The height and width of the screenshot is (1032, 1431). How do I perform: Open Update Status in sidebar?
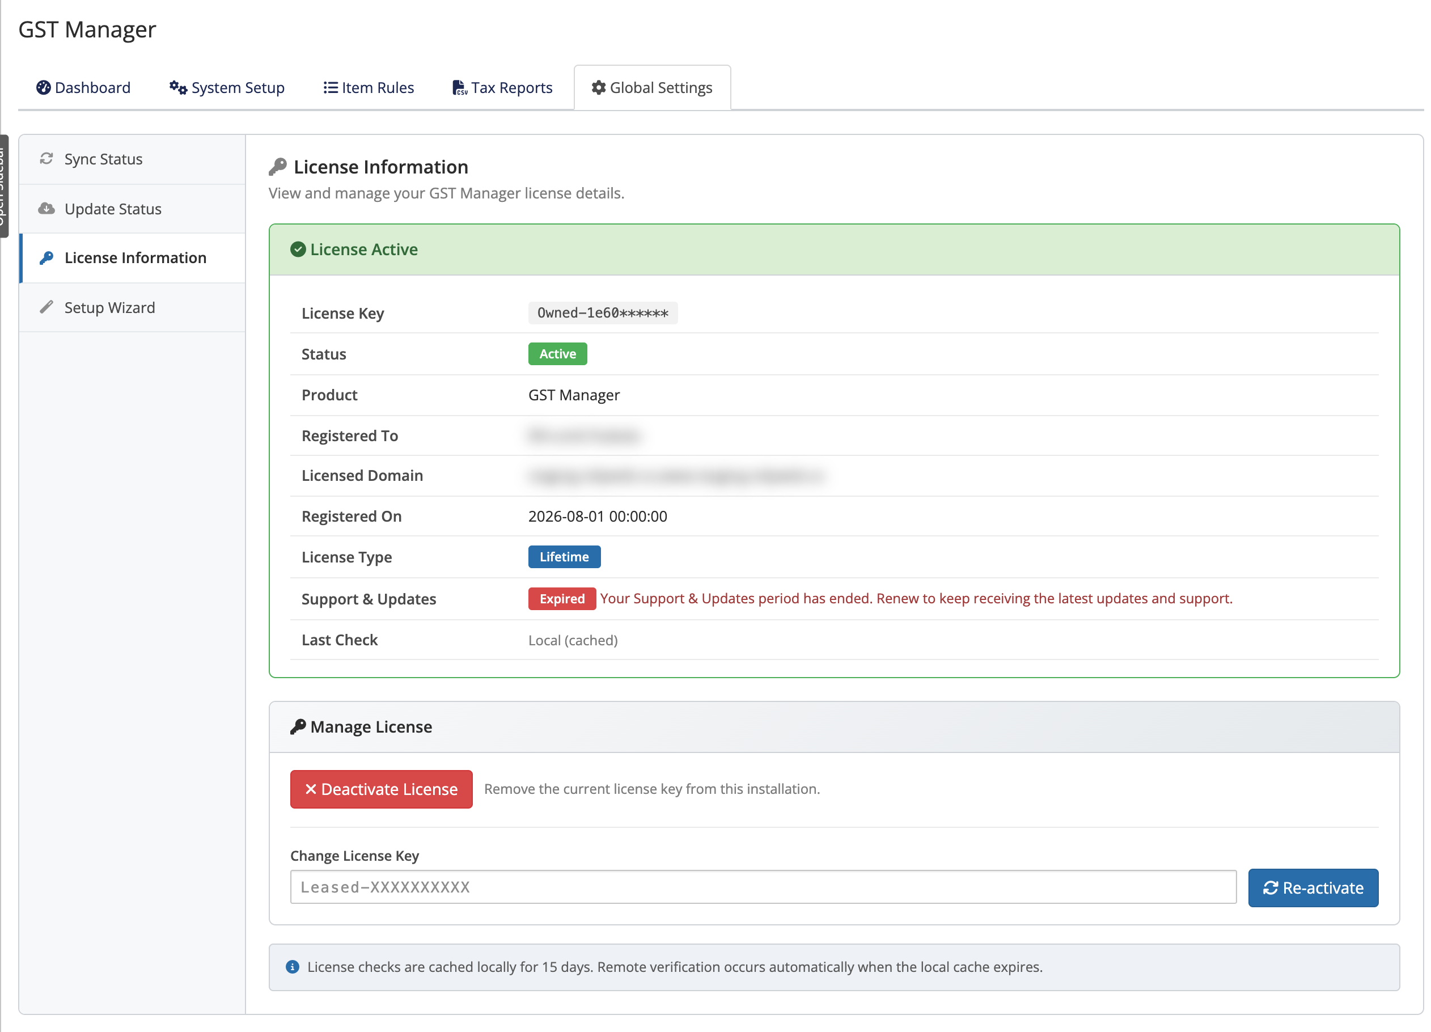(x=133, y=208)
